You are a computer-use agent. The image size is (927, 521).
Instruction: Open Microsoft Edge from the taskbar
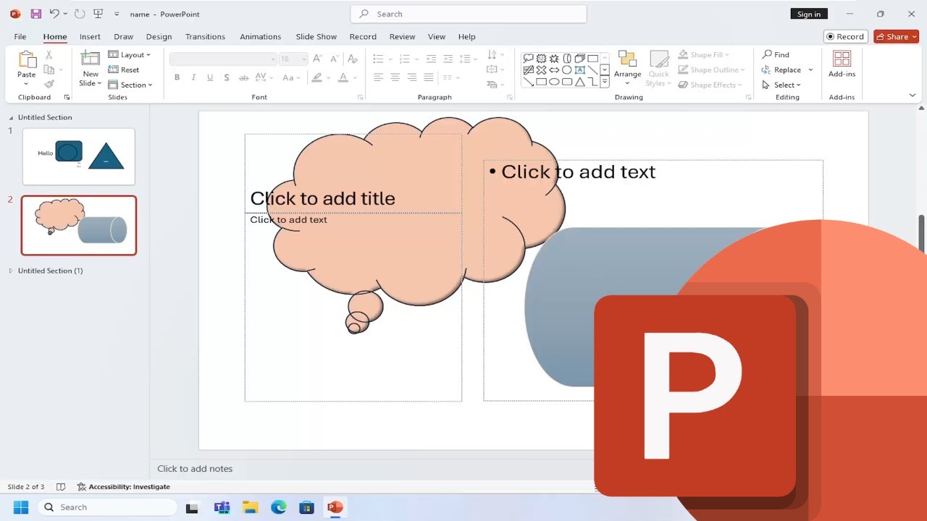(x=279, y=507)
